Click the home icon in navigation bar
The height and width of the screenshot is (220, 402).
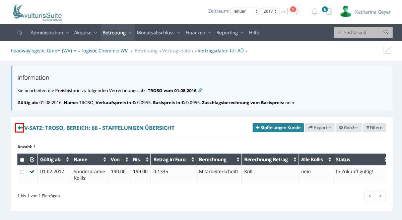pos(20,33)
